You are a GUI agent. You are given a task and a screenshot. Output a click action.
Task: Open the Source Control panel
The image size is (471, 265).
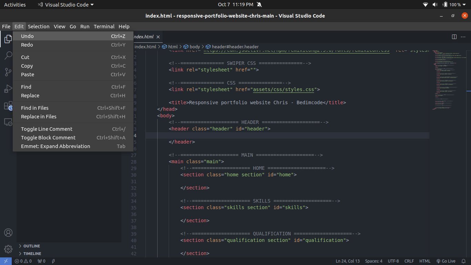point(8,72)
